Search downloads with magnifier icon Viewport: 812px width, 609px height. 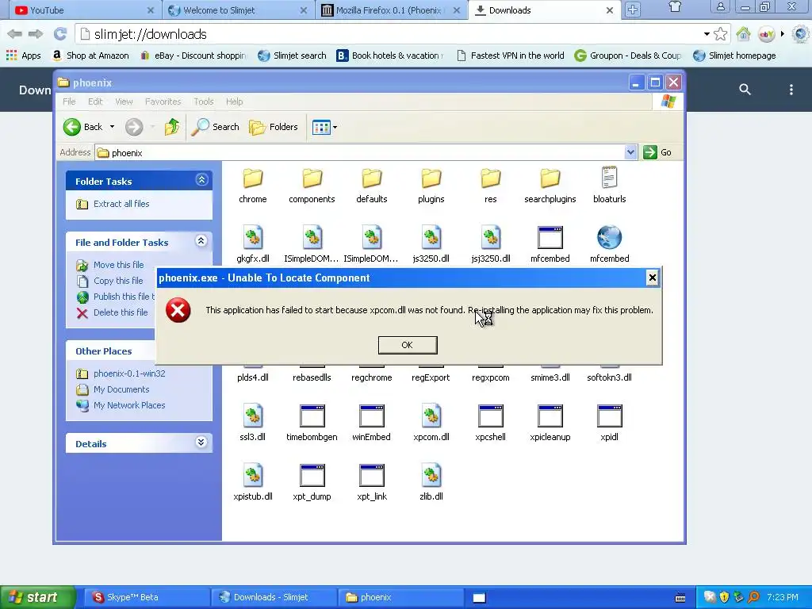745,89
